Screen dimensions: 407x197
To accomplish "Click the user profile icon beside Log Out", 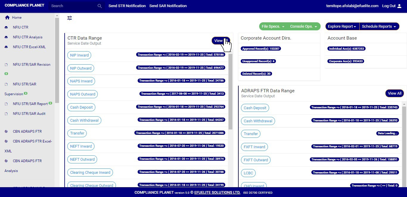I will 400,6.
